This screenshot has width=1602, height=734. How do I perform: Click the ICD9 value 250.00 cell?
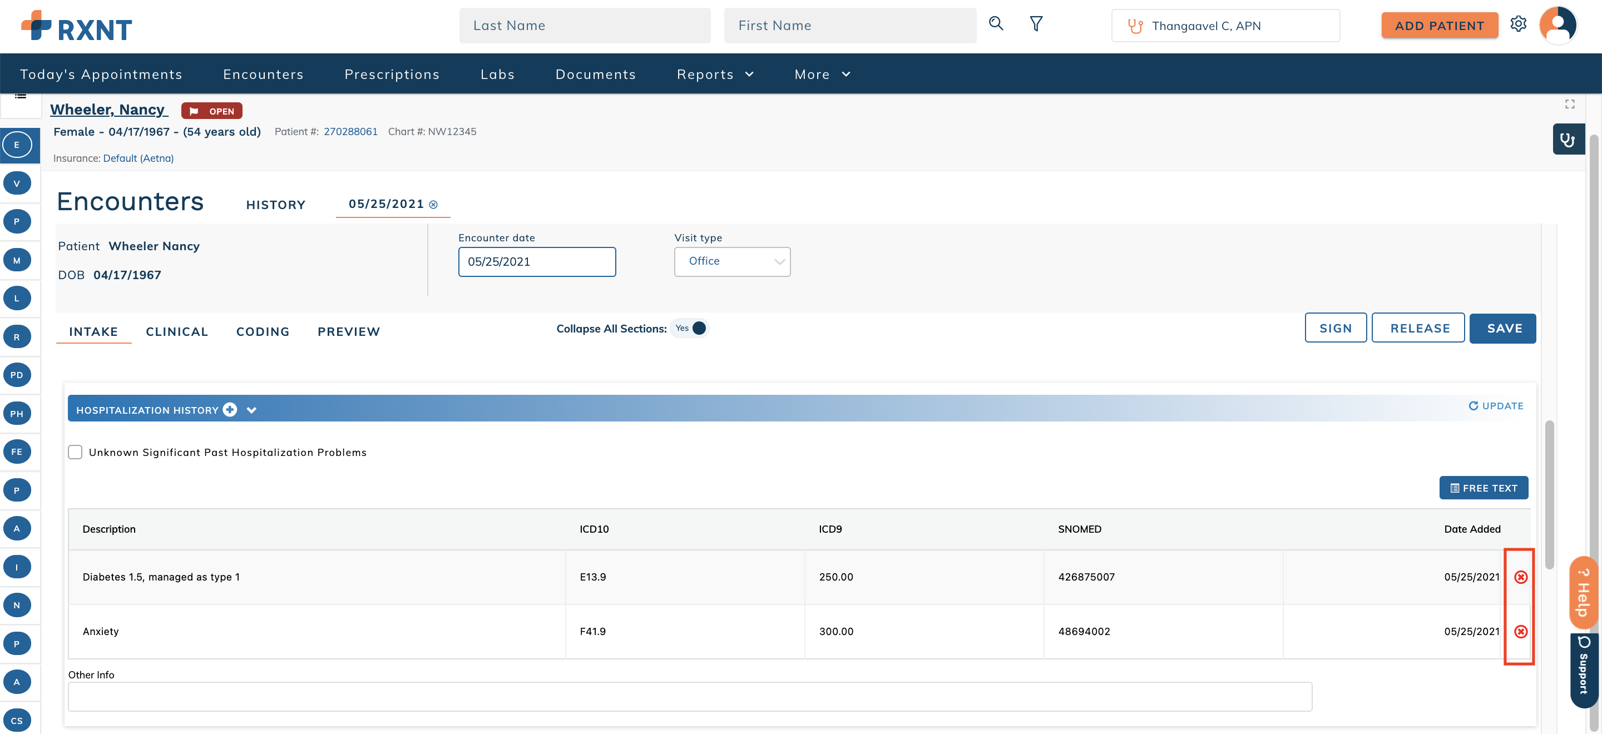point(923,577)
